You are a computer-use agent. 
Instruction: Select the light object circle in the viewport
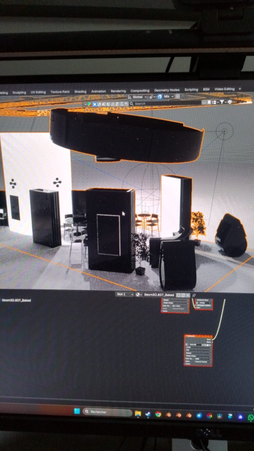click(x=225, y=131)
